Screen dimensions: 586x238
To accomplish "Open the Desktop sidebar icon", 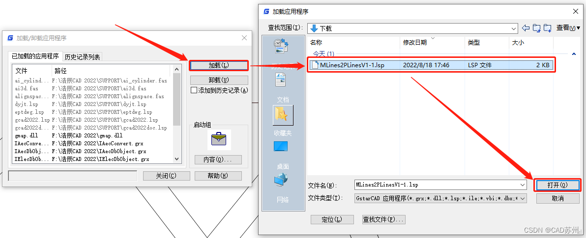I will coord(281,146).
